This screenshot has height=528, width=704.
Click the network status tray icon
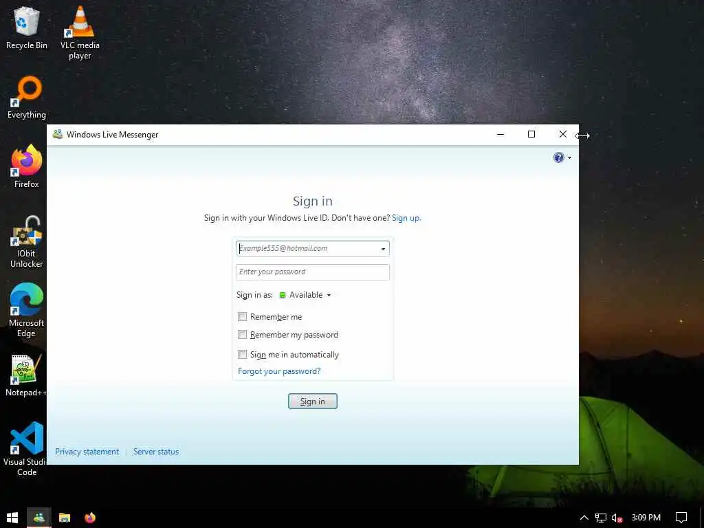tap(600, 518)
